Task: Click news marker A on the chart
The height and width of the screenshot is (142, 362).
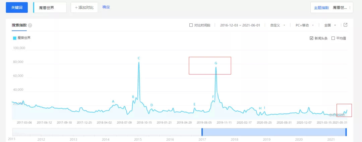Action: click(x=113, y=101)
